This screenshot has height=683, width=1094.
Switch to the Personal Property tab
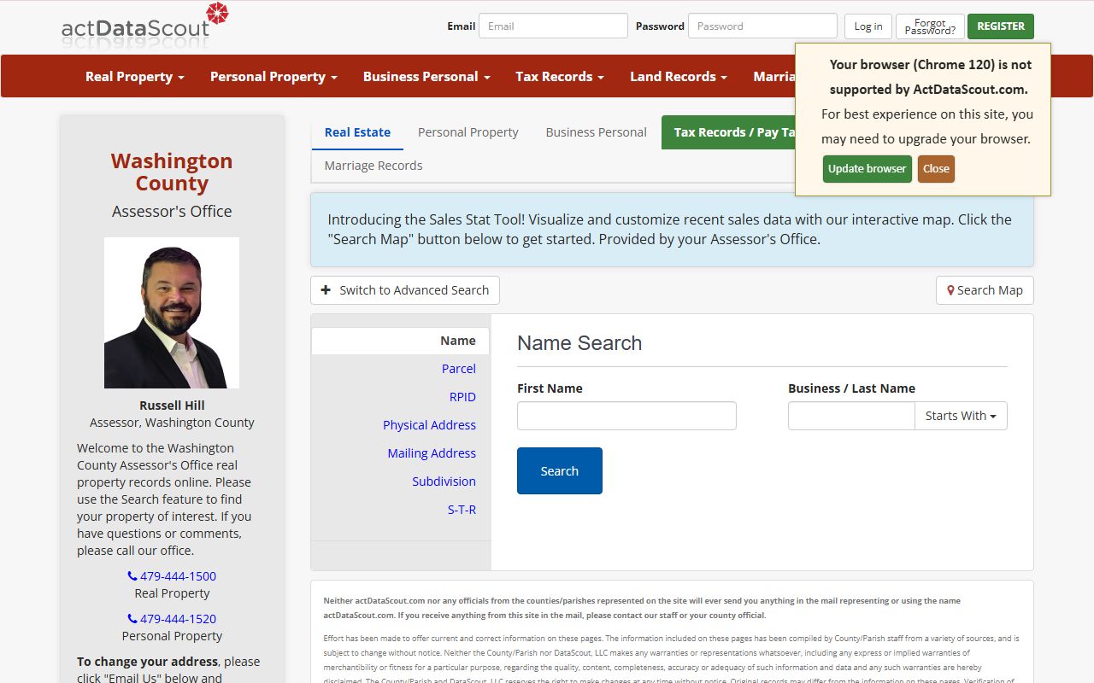coord(468,132)
